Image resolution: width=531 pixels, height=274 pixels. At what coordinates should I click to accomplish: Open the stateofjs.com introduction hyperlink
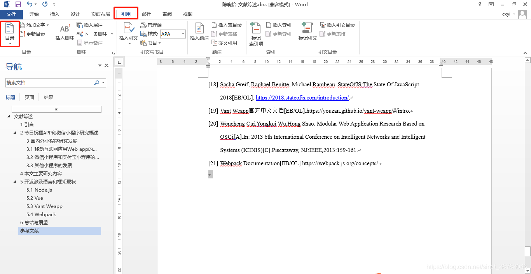point(302,98)
